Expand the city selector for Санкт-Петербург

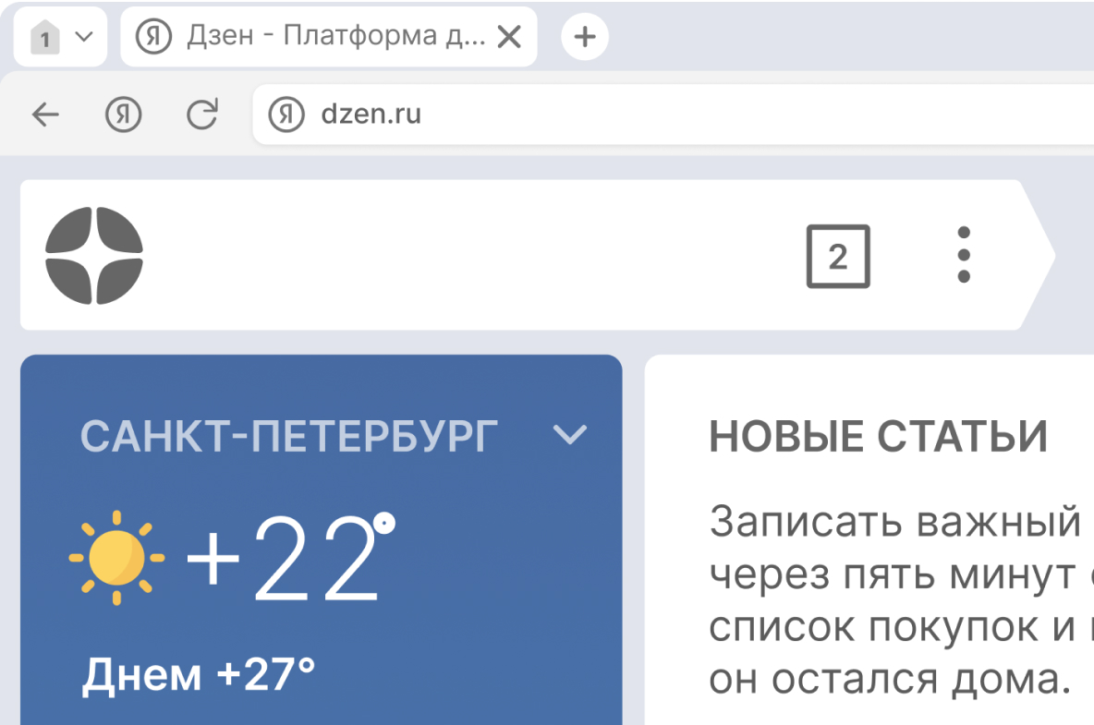571,434
